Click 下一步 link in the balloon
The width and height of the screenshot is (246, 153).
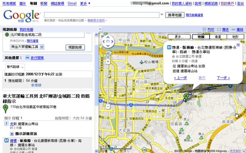click(x=223, y=78)
